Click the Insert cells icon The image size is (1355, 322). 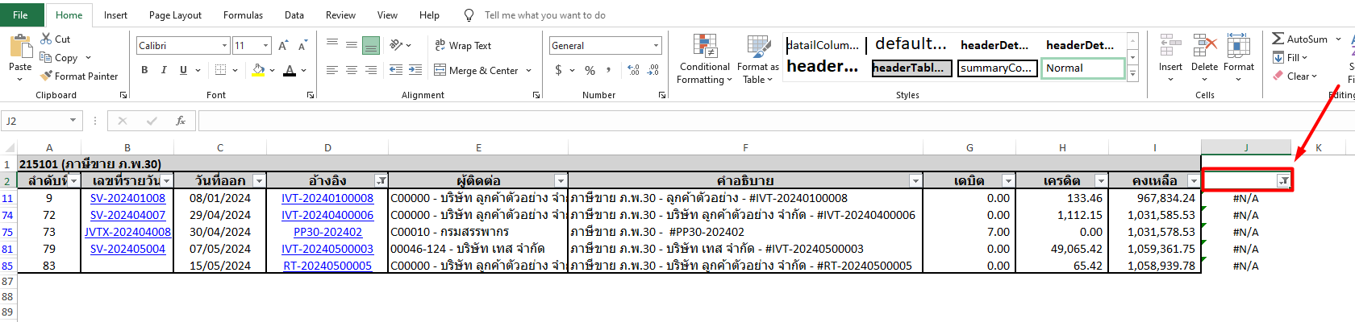pos(1170,46)
